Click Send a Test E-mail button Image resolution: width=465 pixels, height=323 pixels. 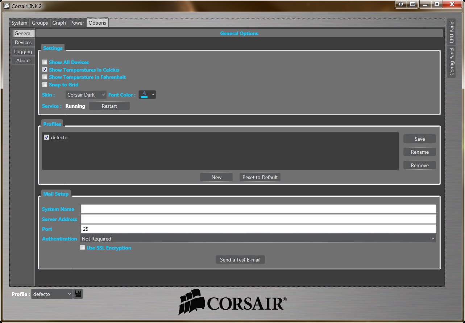click(240, 260)
